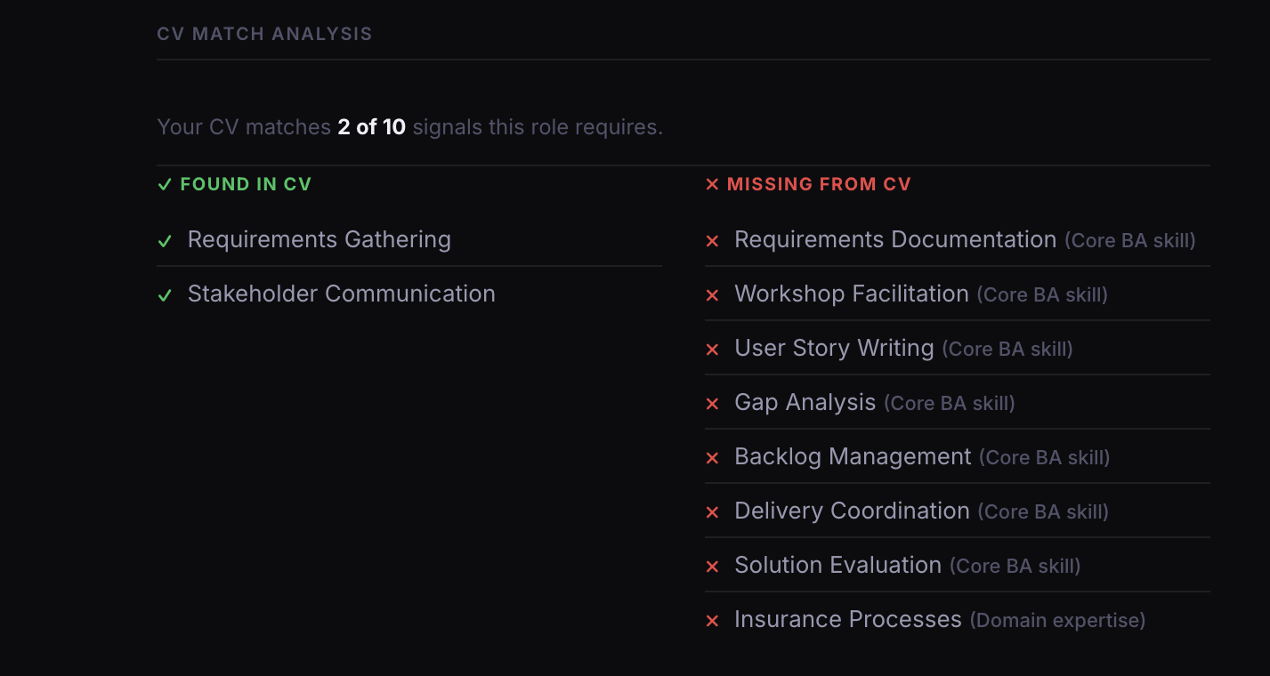
Task: Click the red X beside Requirements Documentation
Action: pos(712,241)
